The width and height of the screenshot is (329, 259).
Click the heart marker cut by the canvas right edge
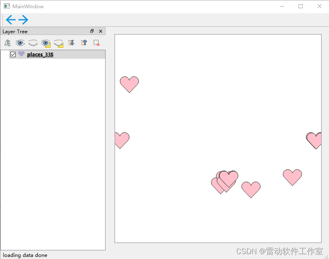coord(314,141)
